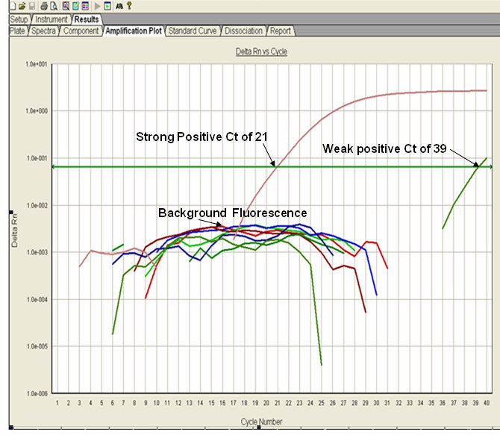Viewport: 500px width, 435px height.
Task: Switch to the Setup tab
Action: (x=19, y=19)
